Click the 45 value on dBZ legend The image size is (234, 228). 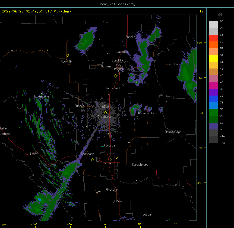(222, 76)
